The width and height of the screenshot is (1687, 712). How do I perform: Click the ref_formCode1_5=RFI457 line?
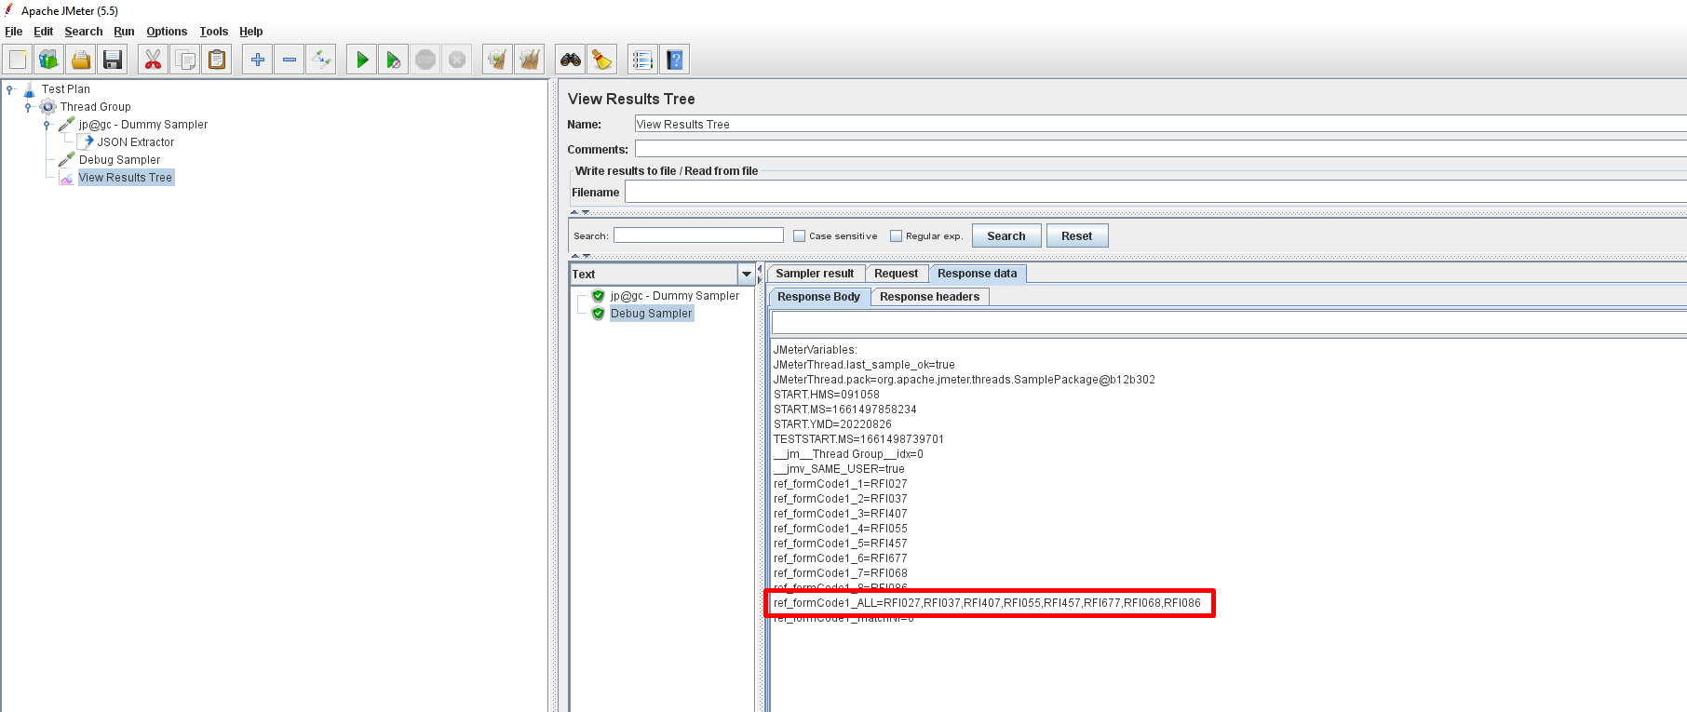(x=840, y=544)
